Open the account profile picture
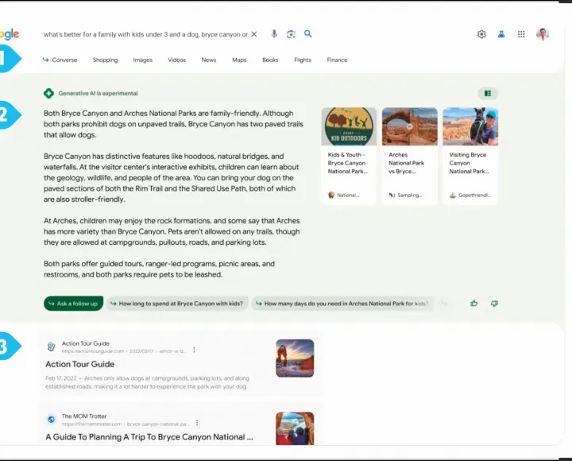572x461 pixels. (543, 34)
